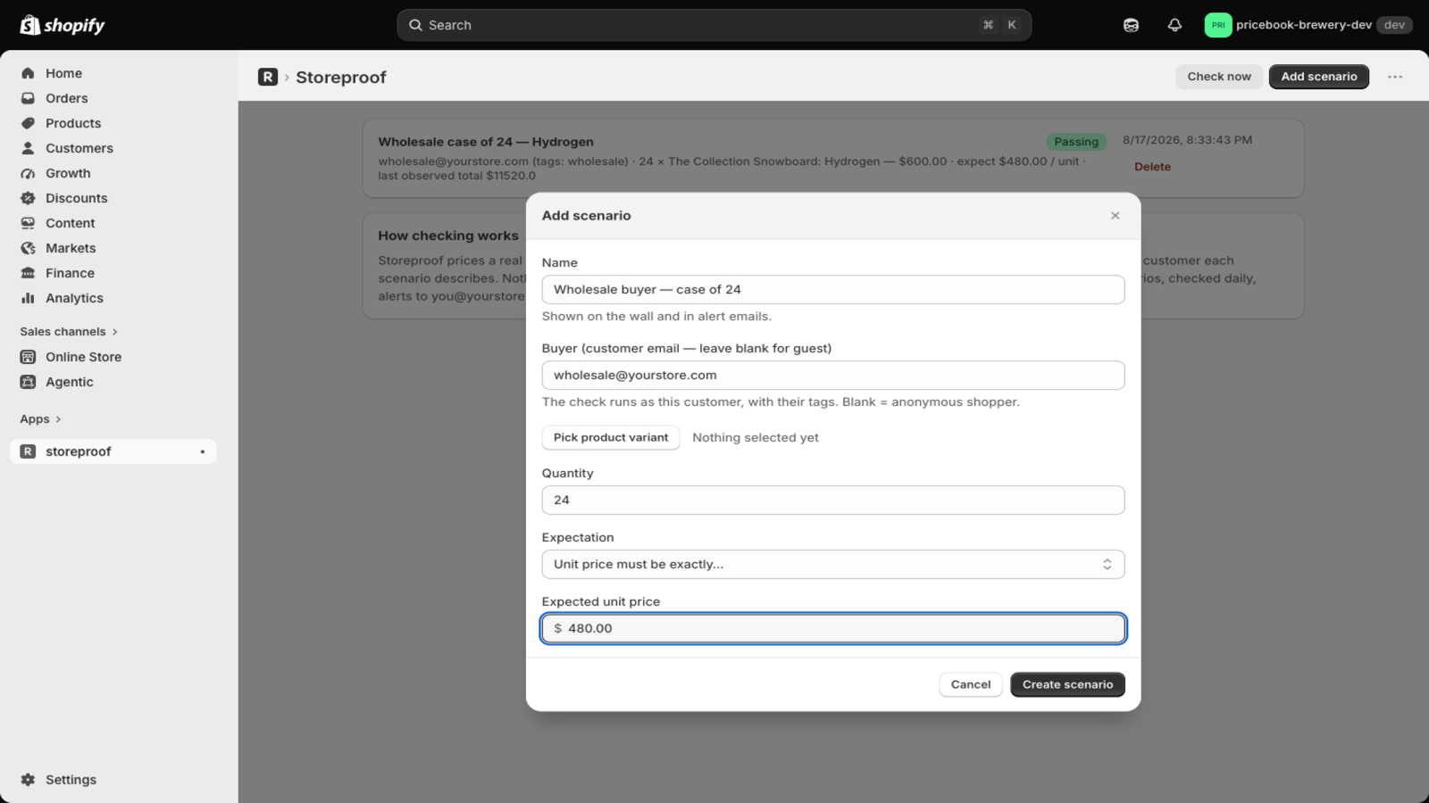
Task: Open the Products tag icon
Action: pyautogui.click(x=28, y=123)
